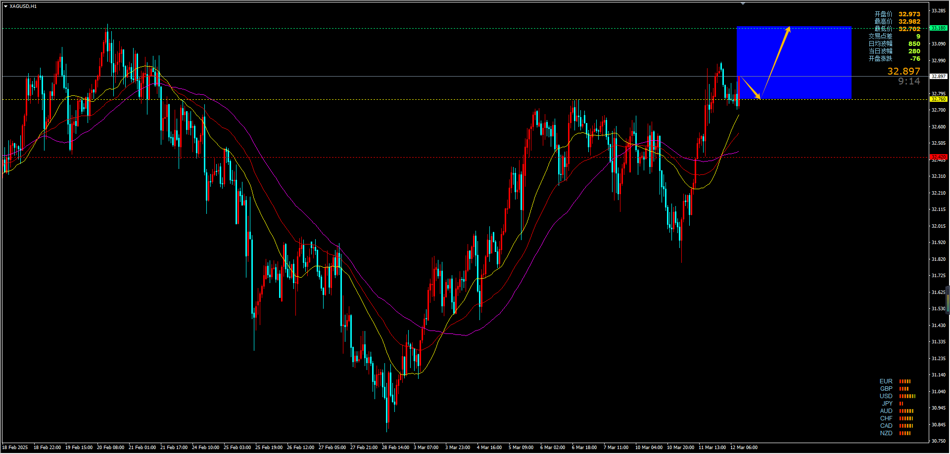Image resolution: width=950 pixels, height=454 pixels.
Task: Click the 9:14 candle countdown timer
Action: pyautogui.click(x=909, y=82)
